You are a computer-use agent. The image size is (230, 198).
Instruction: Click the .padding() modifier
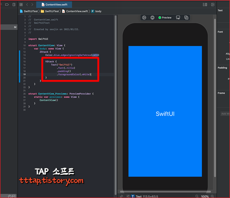(64, 71)
